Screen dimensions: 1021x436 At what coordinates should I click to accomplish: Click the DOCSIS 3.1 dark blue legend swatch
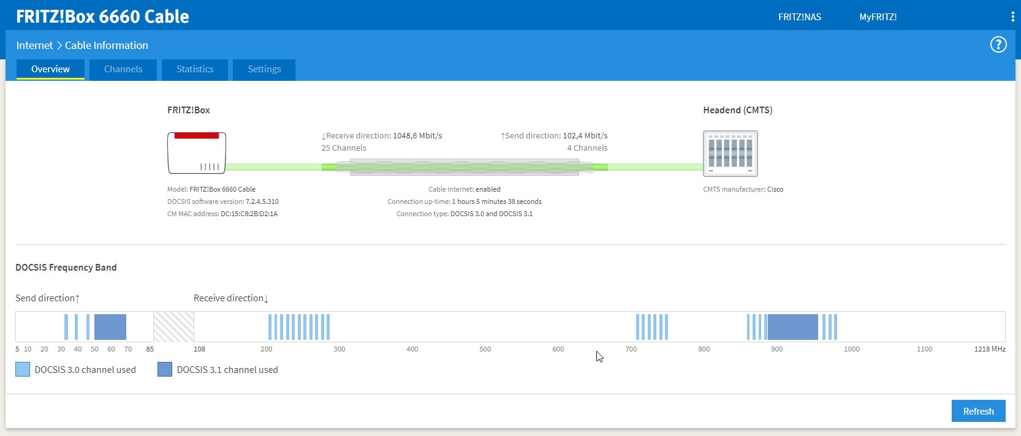(165, 369)
